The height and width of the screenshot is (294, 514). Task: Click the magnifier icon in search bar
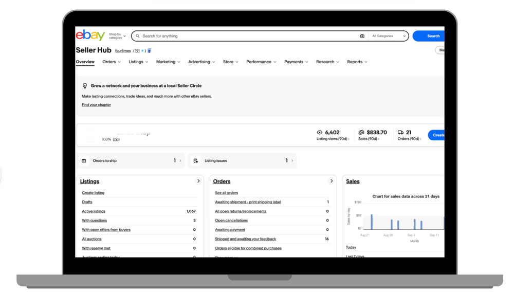[x=138, y=36]
